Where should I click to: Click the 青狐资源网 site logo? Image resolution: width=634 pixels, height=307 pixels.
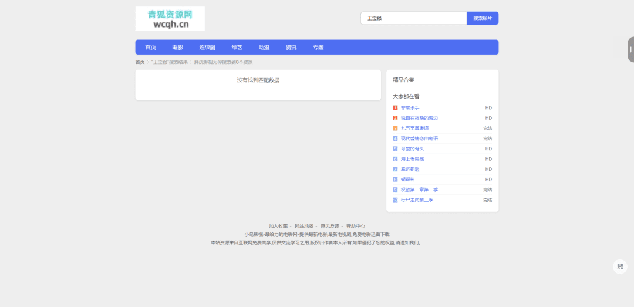(x=170, y=19)
